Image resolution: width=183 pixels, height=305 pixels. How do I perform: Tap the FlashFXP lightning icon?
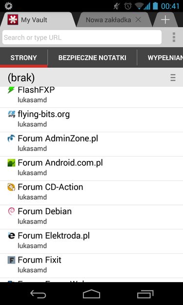[11, 90]
